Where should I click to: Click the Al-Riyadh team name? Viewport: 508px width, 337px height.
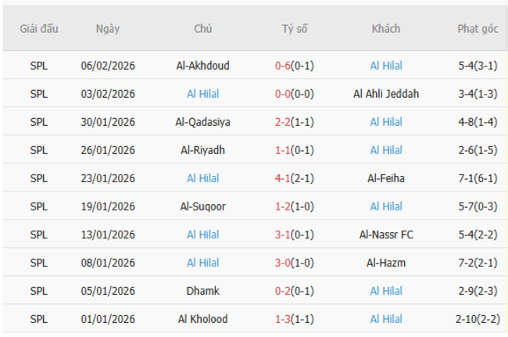(x=203, y=150)
